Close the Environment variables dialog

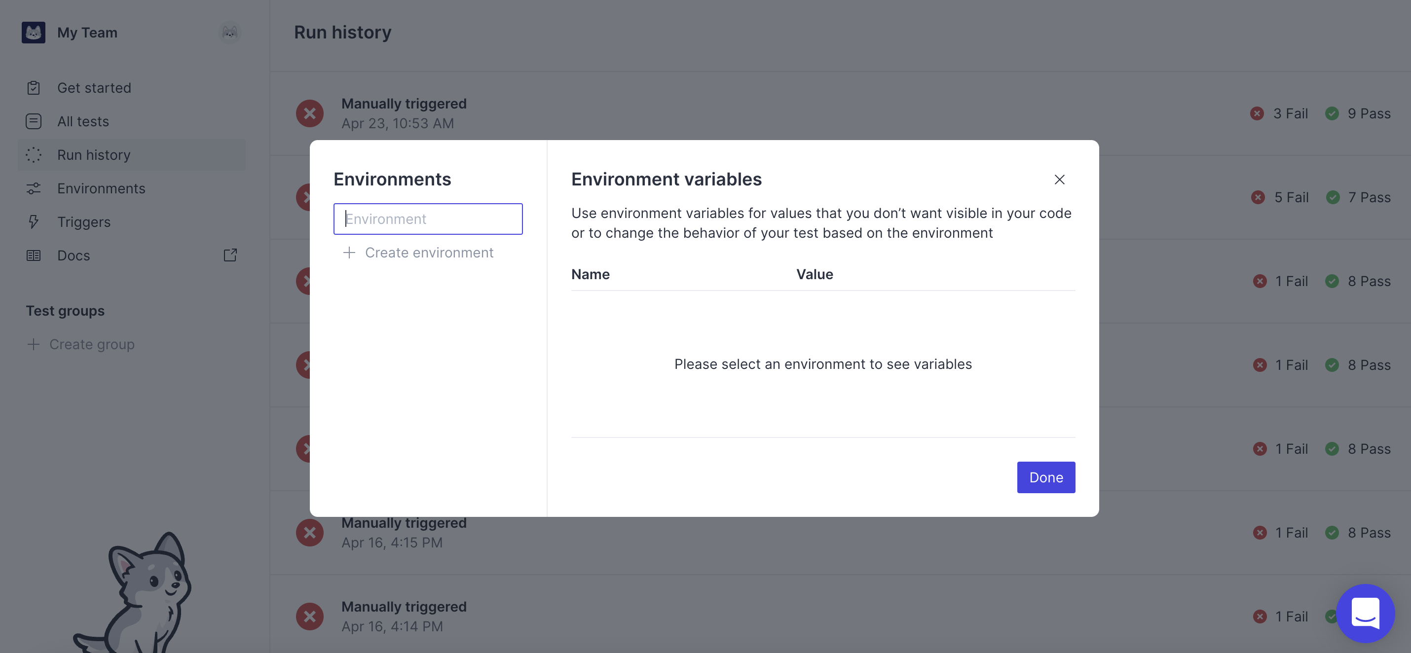click(x=1059, y=180)
